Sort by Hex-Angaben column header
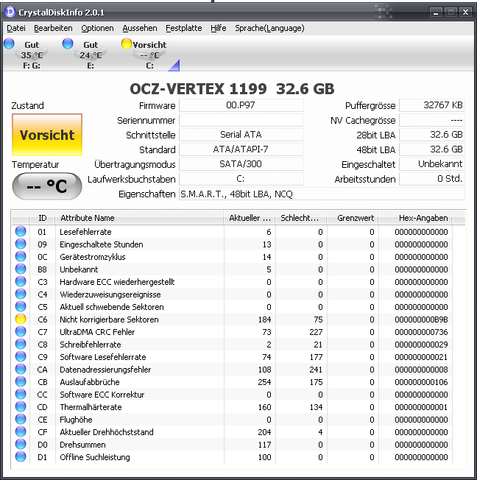This screenshot has width=477, height=480. click(415, 218)
